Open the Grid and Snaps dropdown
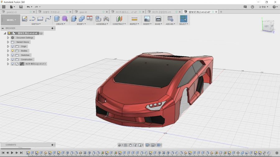Viewport: 280px width, 157px height. point(154,145)
